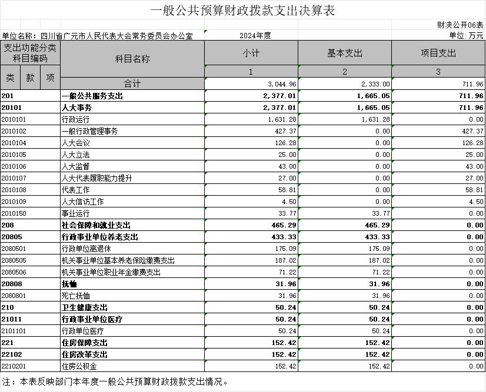Select the 项目支出 column header
This screenshot has height=392, width=486.
(x=438, y=53)
